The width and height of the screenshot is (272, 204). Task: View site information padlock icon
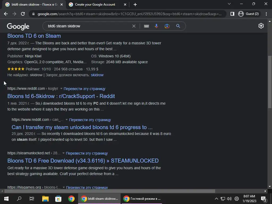33,14
